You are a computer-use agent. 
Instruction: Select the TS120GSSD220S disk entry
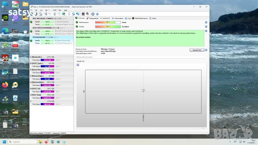click(x=52, y=40)
